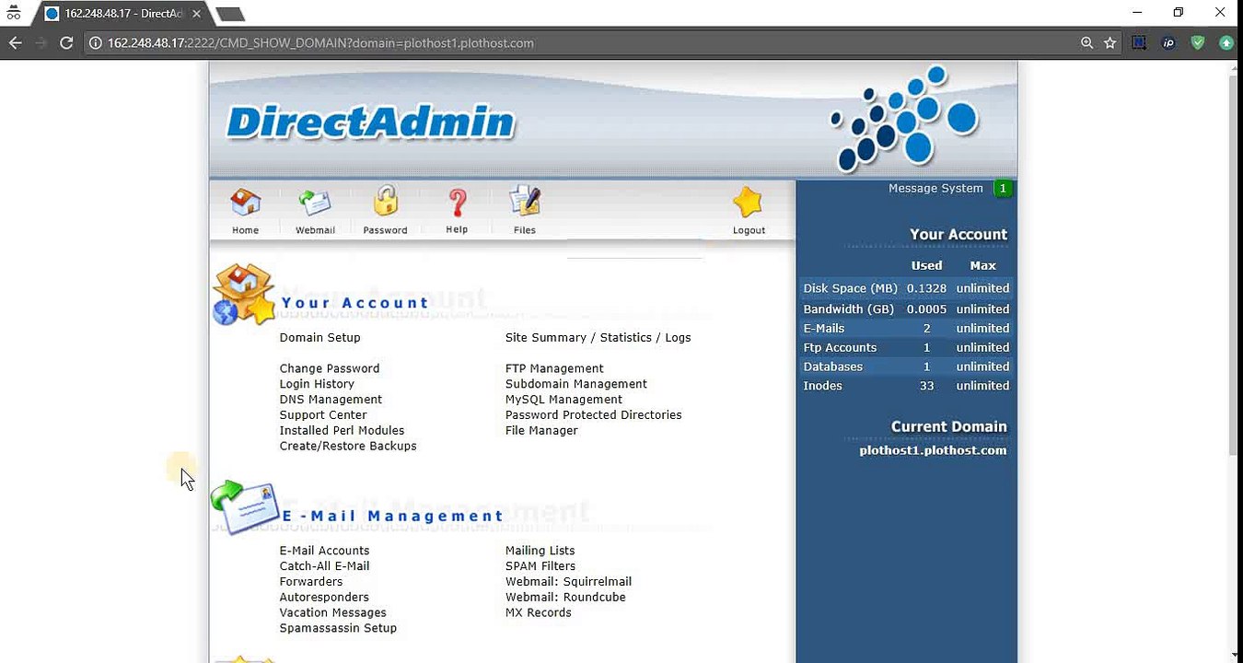The height and width of the screenshot is (663, 1243).
Task: Click the Disk Space (MB) row label
Action: (x=850, y=289)
